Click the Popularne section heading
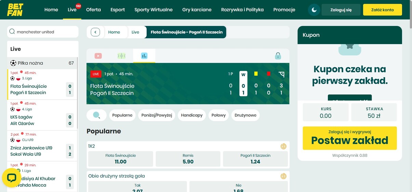Image resolution: width=412 pixels, height=192 pixels. click(x=104, y=131)
